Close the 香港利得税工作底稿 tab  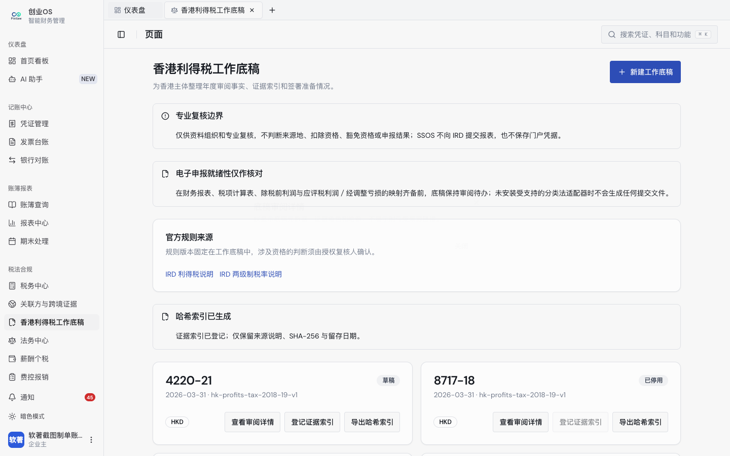point(252,10)
